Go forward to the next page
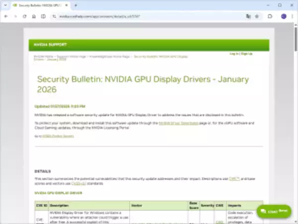The image size is (298, 224). click(15, 16)
